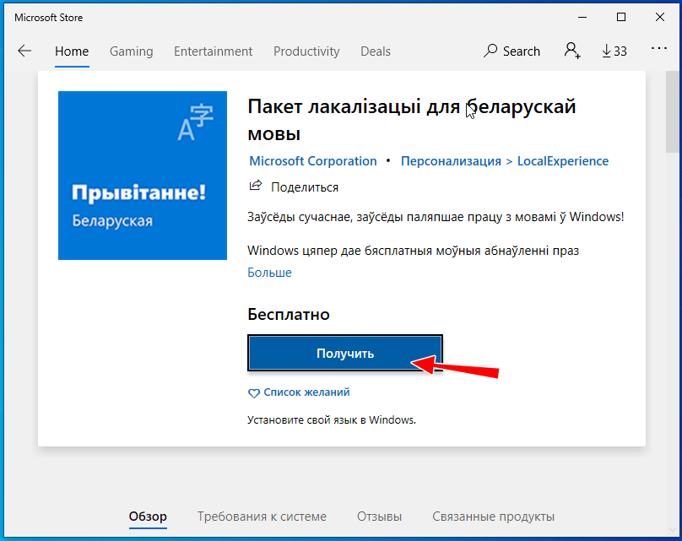Click the Search button
The width and height of the screenshot is (682, 541).
pyautogui.click(x=512, y=51)
